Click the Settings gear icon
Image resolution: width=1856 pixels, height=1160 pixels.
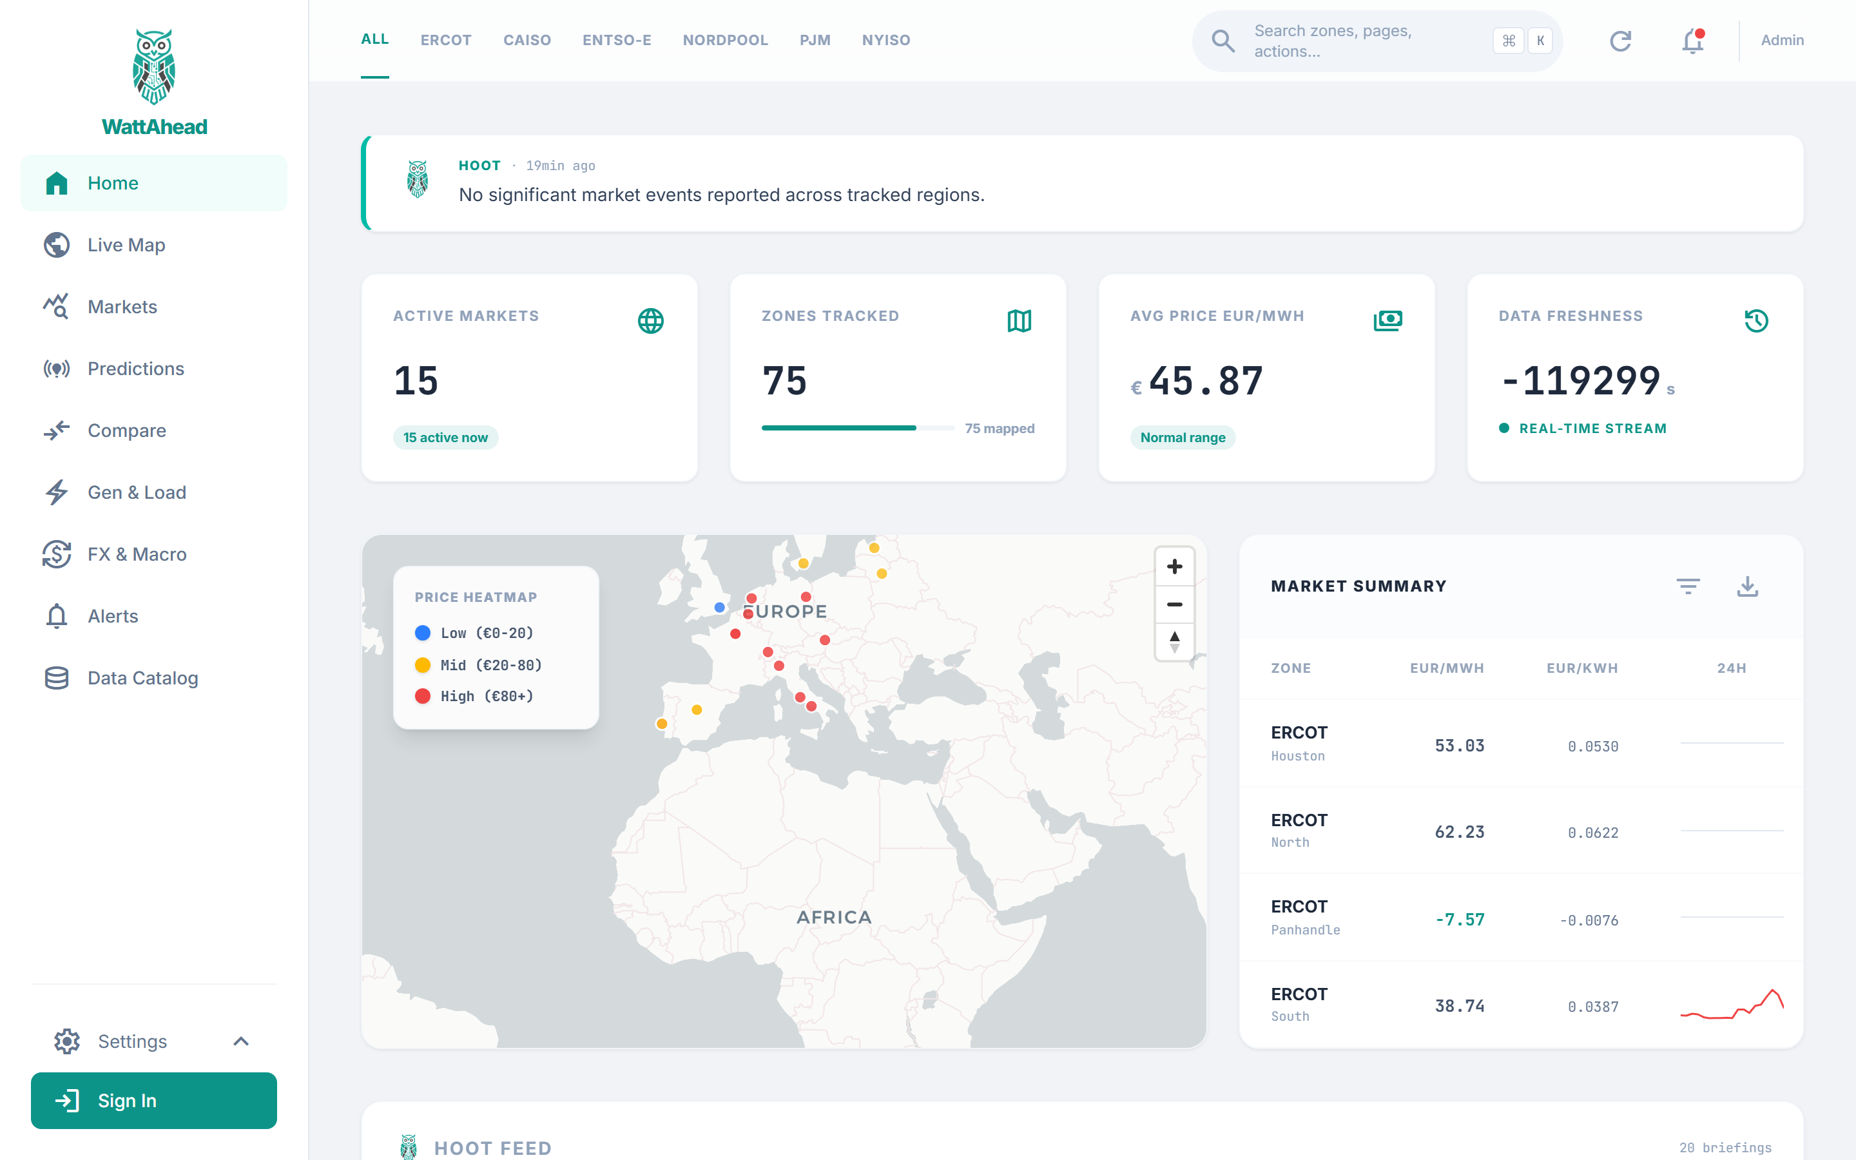(67, 1041)
